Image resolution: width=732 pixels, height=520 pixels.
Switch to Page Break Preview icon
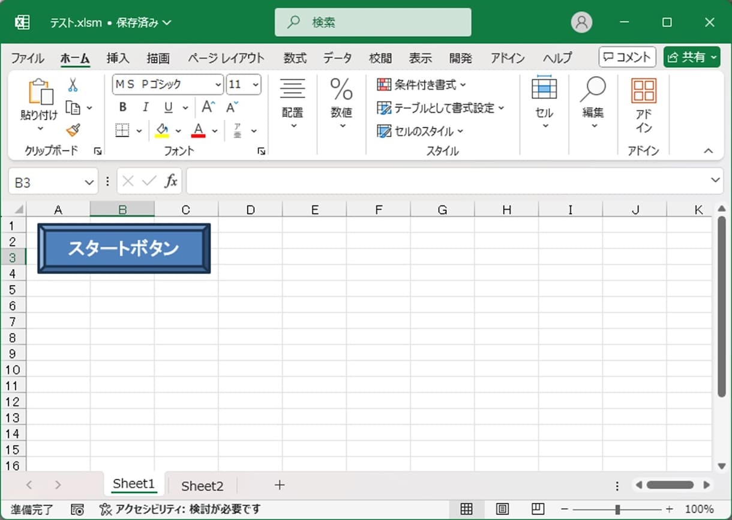click(x=538, y=509)
